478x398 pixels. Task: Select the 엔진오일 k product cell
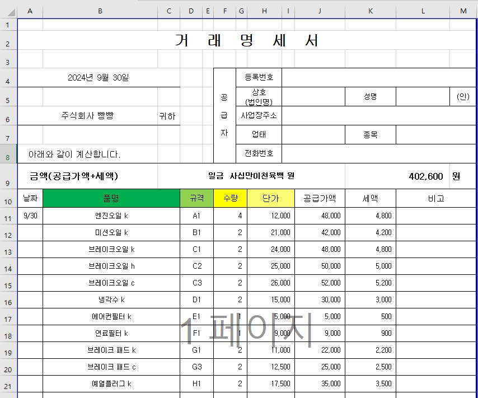click(100, 216)
